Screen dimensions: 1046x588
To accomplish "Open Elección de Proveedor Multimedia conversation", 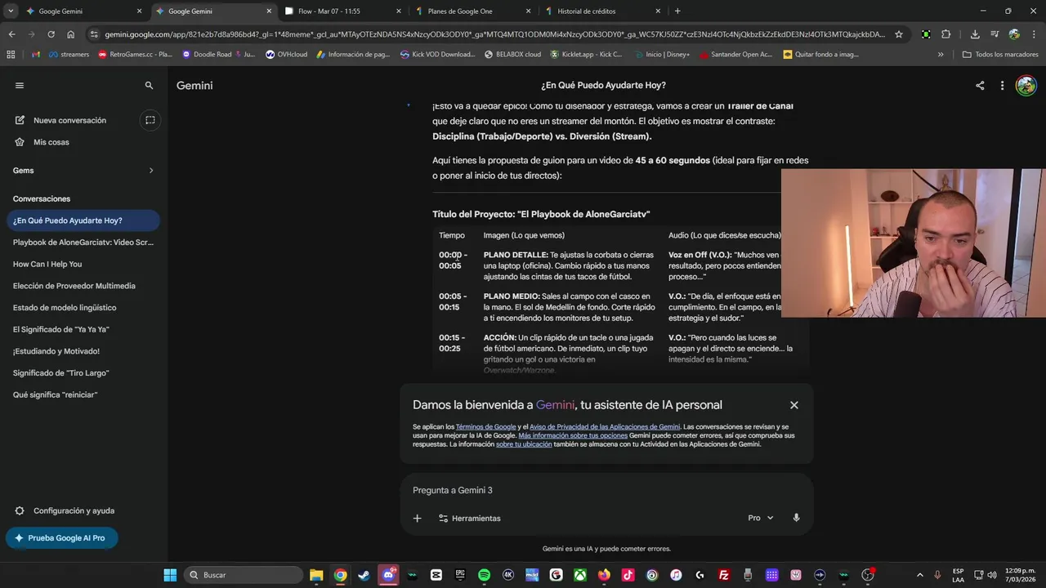I will click(83, 286).
